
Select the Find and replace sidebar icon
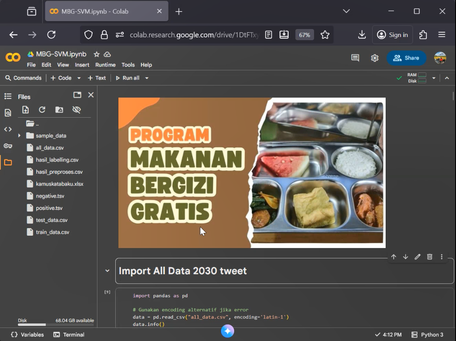point(9,112)
